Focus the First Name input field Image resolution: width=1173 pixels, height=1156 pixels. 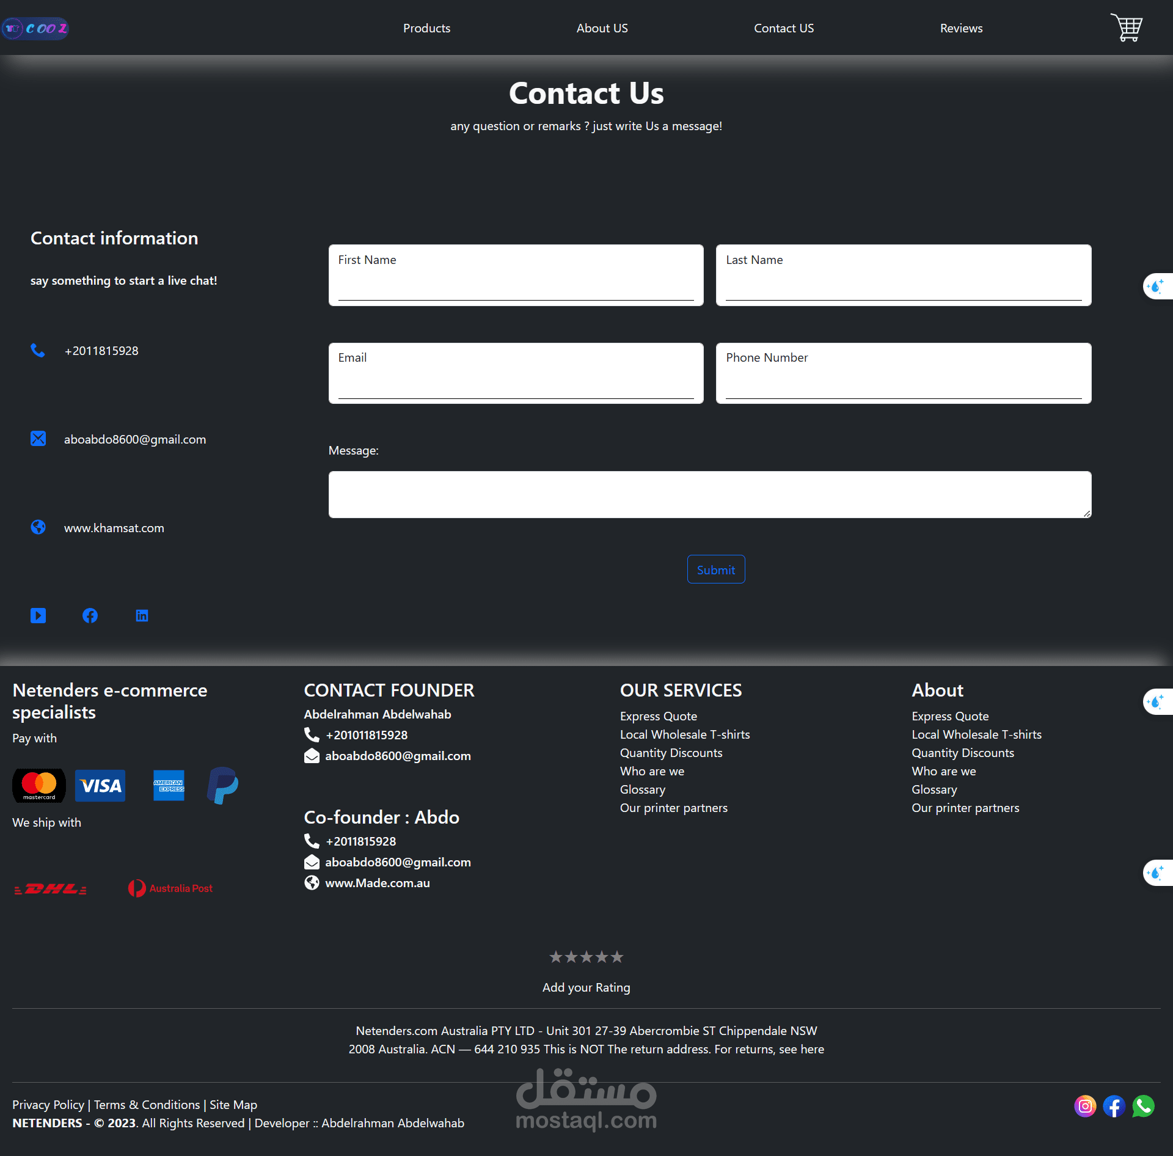516,285
